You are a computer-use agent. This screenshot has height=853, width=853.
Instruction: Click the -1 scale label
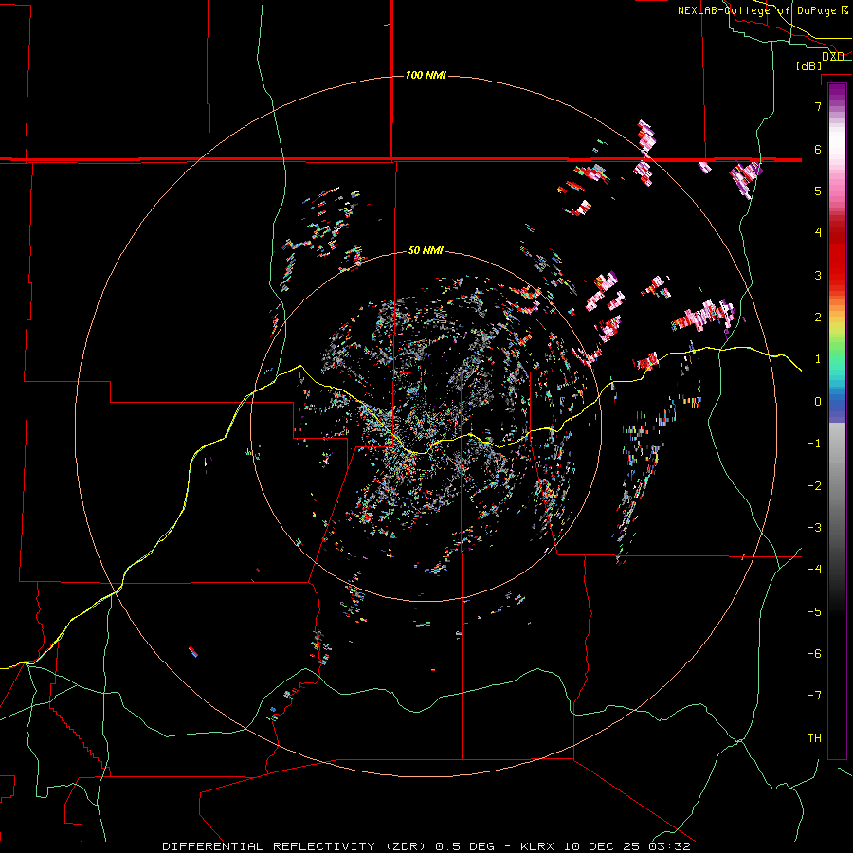[814, 444]
